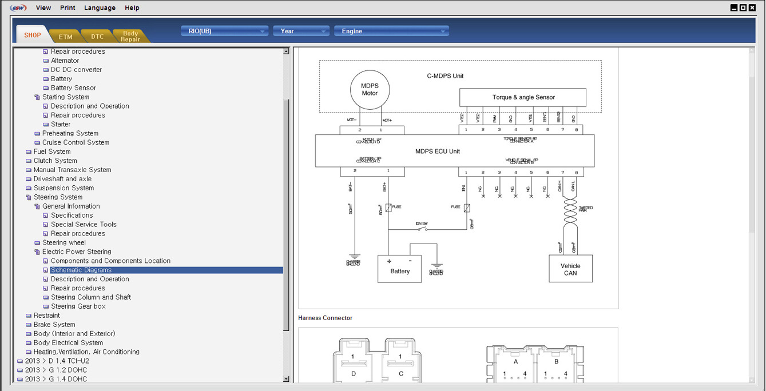Viewport: 766px width, 391px height.
Task: Click the book icon beside Restraint
Action: 29,316
